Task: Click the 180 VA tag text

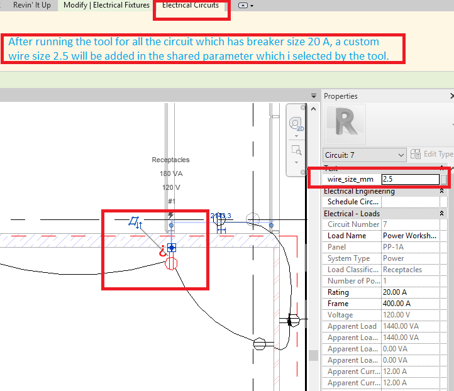Action: point(171,173)
